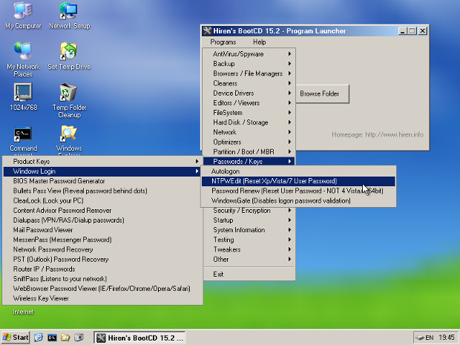Click Hiren's BootCD 15.2 taskbar button
This screenshot has width=460, height=345.
point(139,338)
